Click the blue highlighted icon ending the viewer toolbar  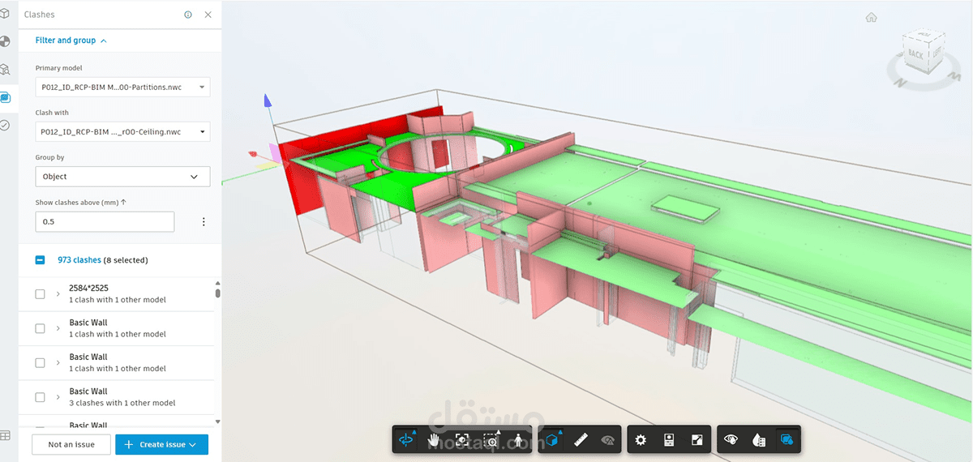786,440
